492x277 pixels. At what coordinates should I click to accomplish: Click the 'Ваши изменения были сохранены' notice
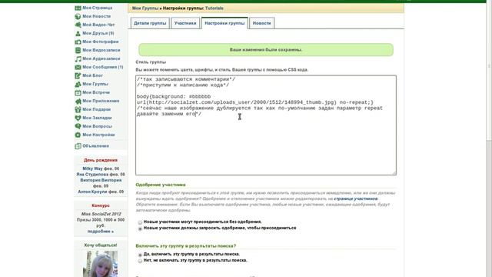[266, 50]
